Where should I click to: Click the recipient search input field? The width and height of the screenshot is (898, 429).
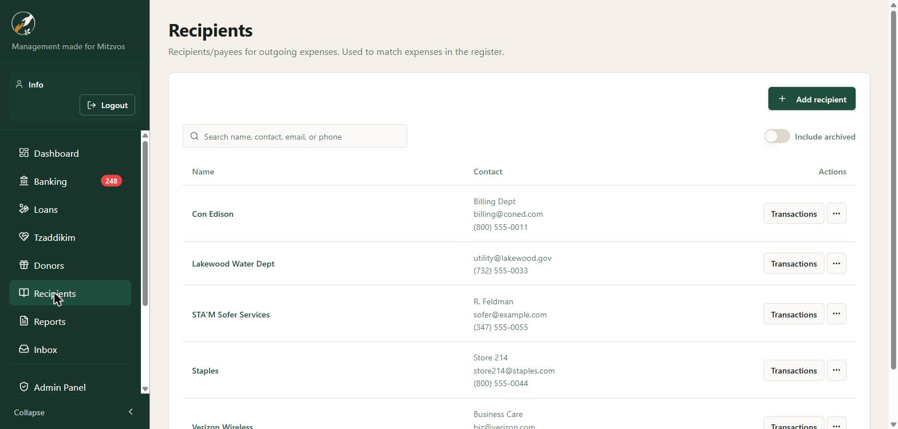[x=295, y=136]
